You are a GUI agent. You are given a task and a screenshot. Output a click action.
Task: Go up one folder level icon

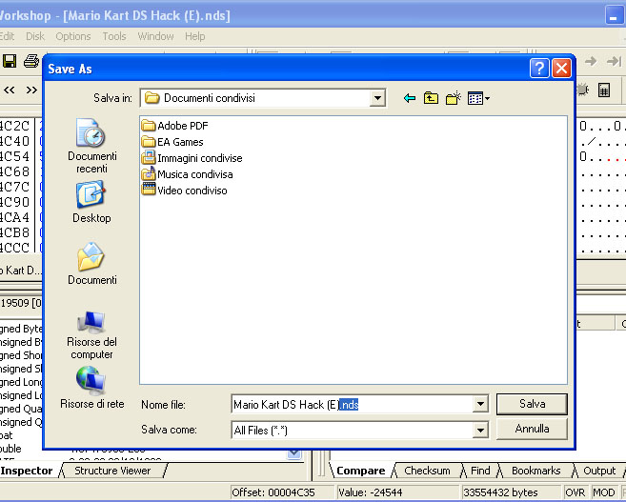point(431,98)
